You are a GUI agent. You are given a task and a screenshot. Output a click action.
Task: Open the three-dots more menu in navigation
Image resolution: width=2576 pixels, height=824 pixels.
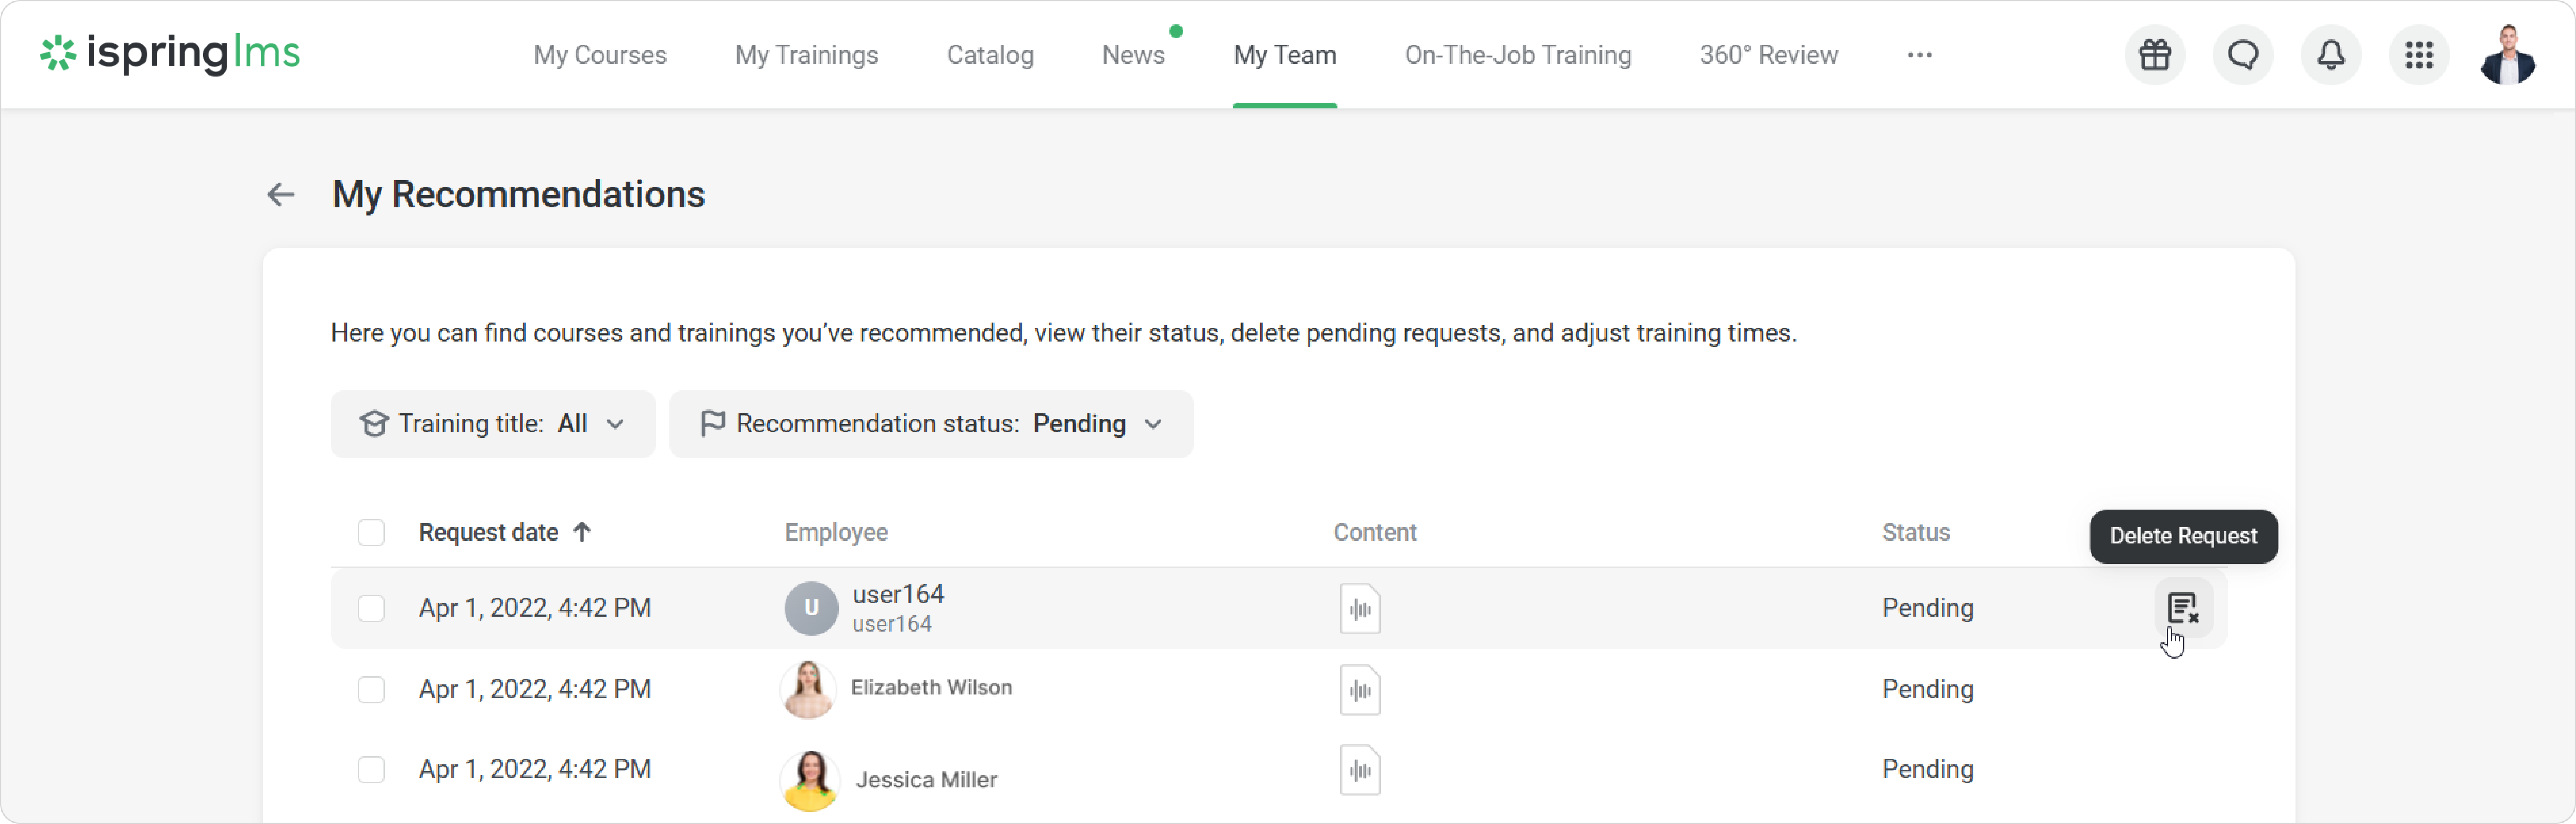(x=1919, y=55)
